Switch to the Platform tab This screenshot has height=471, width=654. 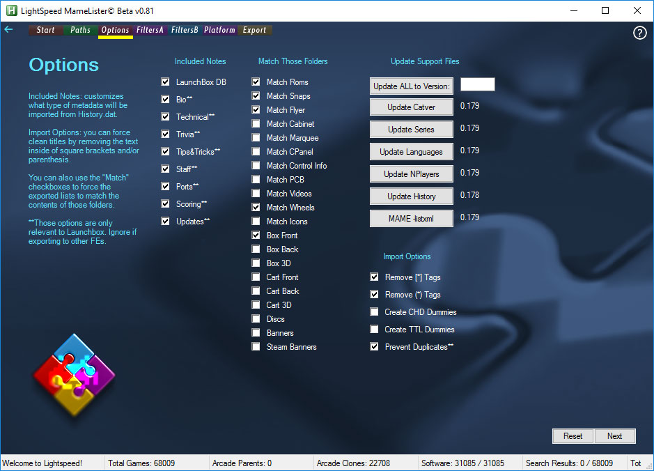(219, 30)
